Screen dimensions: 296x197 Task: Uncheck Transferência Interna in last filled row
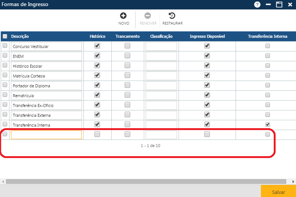[267, 124]
